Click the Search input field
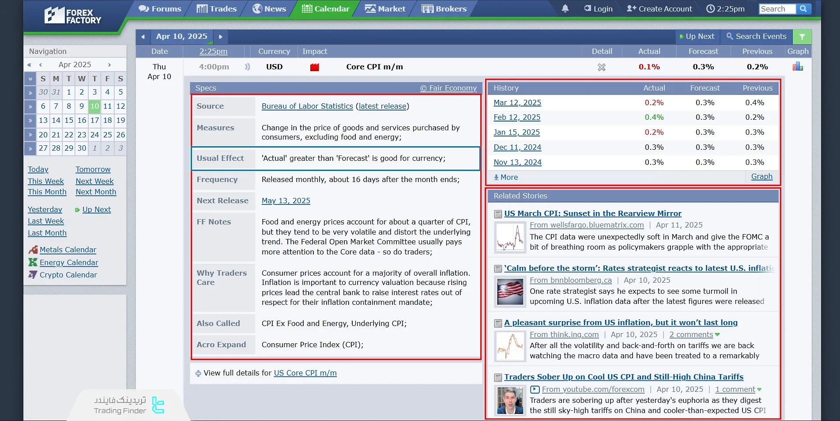840x421 pixels. (777, 9)
